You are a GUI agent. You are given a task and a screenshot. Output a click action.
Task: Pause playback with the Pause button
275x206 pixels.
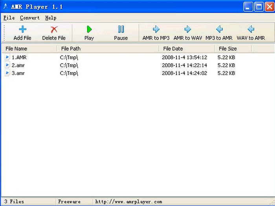pos(121,33)
